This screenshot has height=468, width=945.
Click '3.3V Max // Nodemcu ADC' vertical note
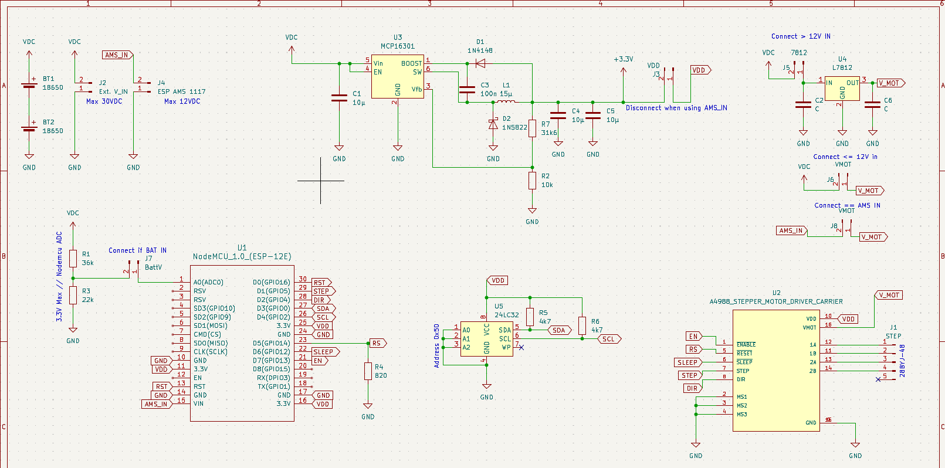click(59, 276)
